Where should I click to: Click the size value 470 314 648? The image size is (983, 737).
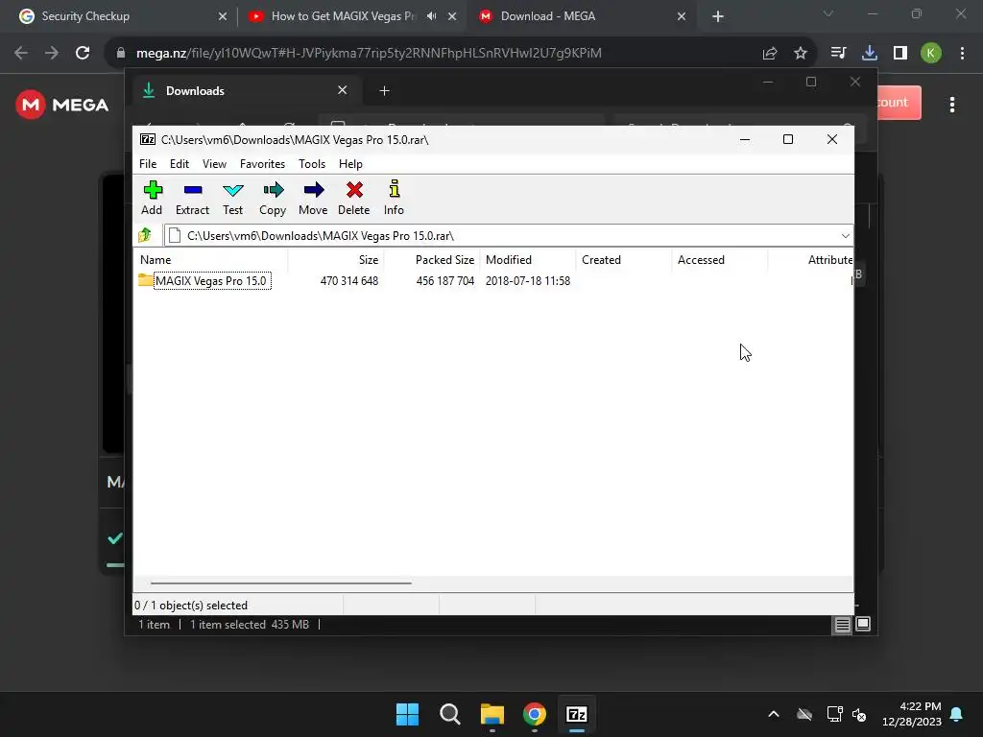[349, 281]
